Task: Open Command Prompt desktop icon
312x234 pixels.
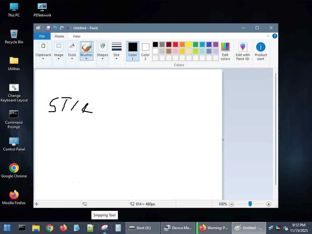Action: [14, 119]
